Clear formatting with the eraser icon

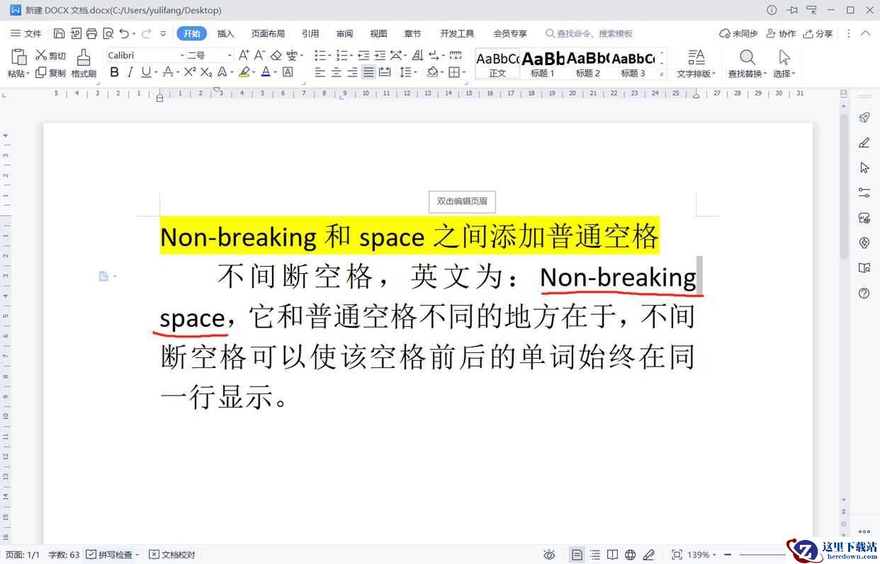(276, 55)
